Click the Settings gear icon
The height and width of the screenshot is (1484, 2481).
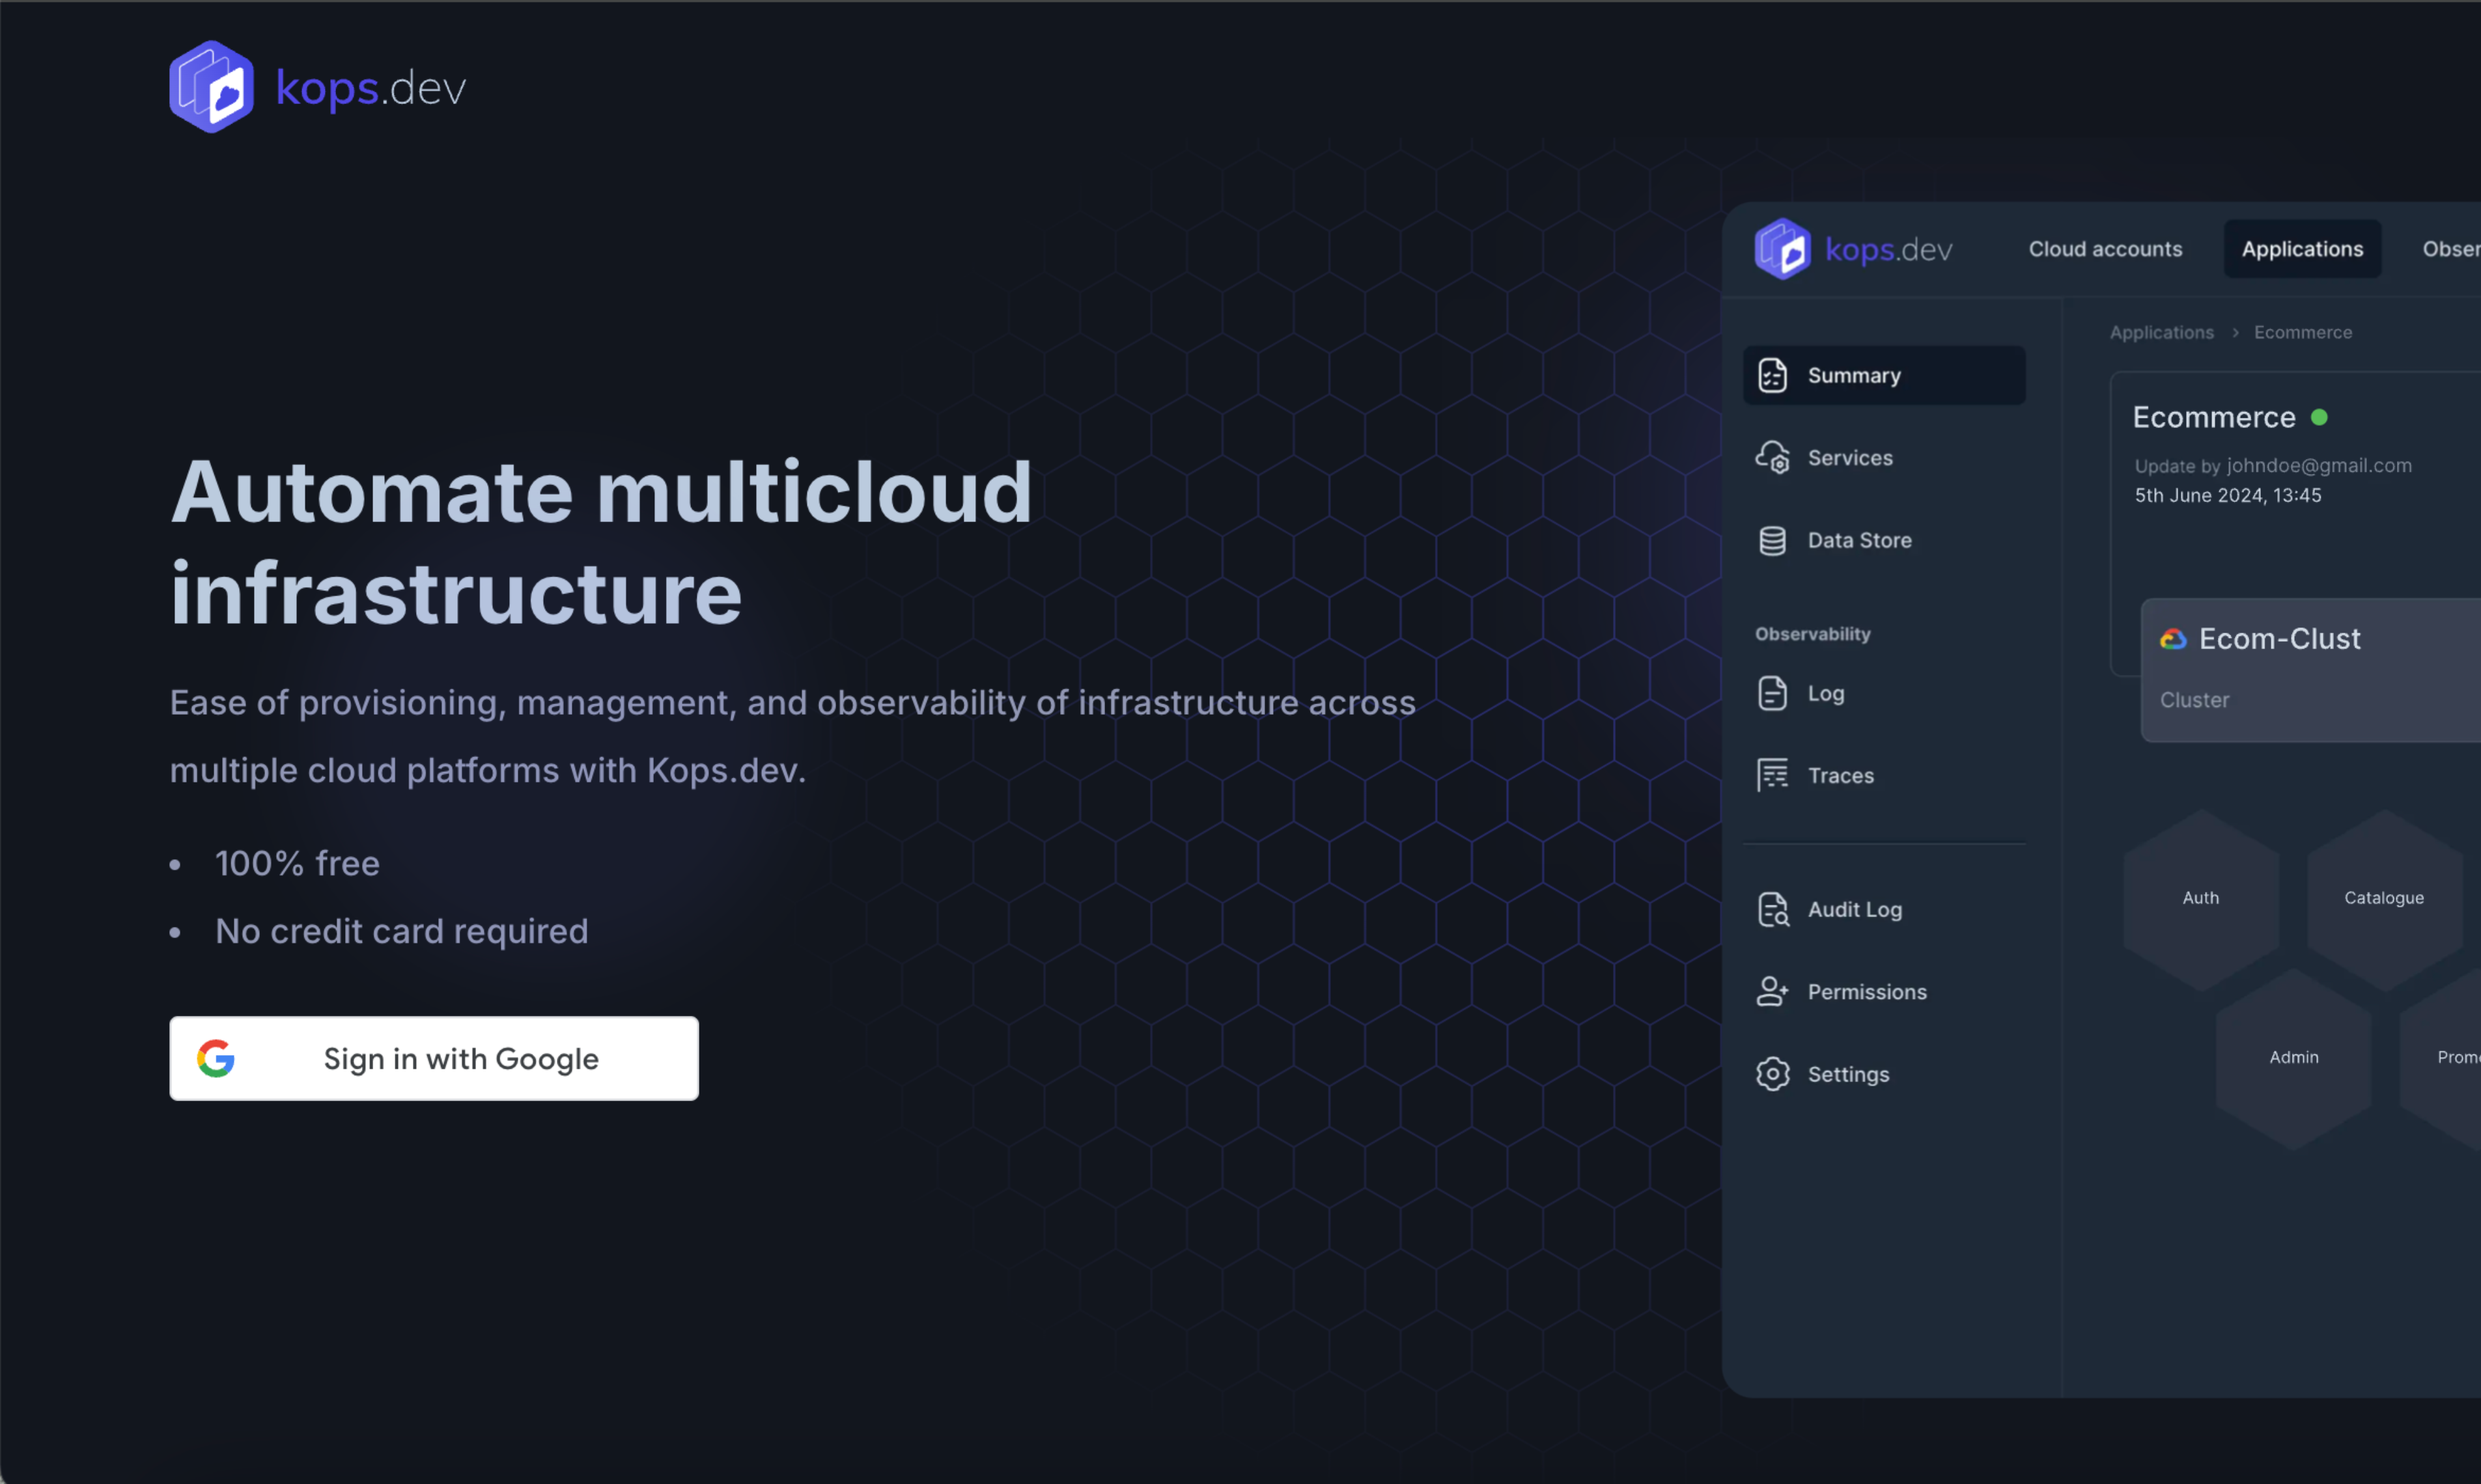1772,1074
